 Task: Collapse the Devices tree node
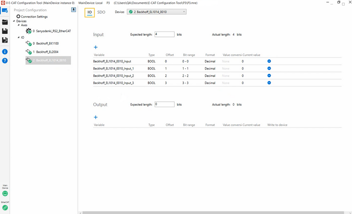point(14,21)
